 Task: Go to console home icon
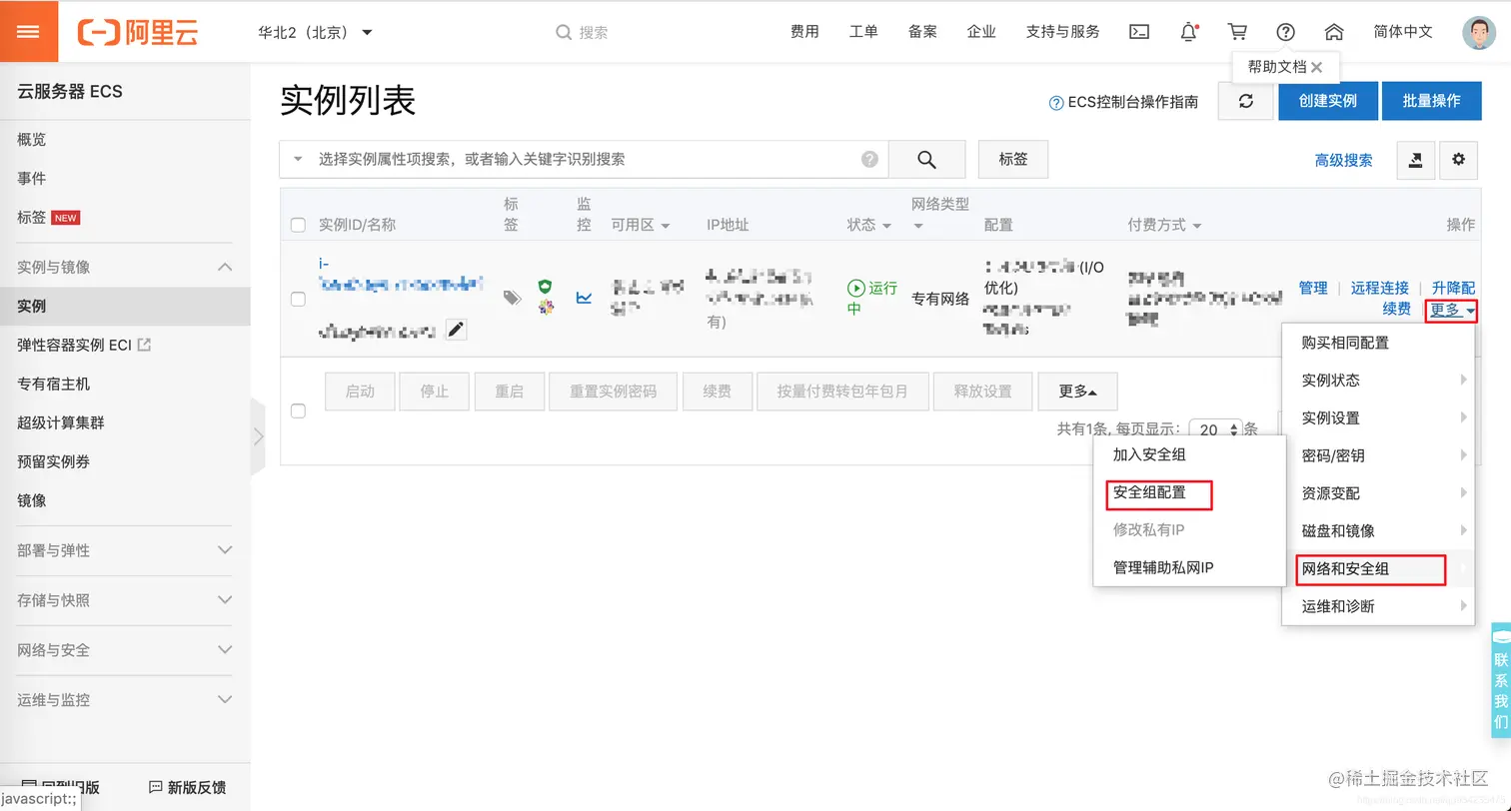[1334, 32]
